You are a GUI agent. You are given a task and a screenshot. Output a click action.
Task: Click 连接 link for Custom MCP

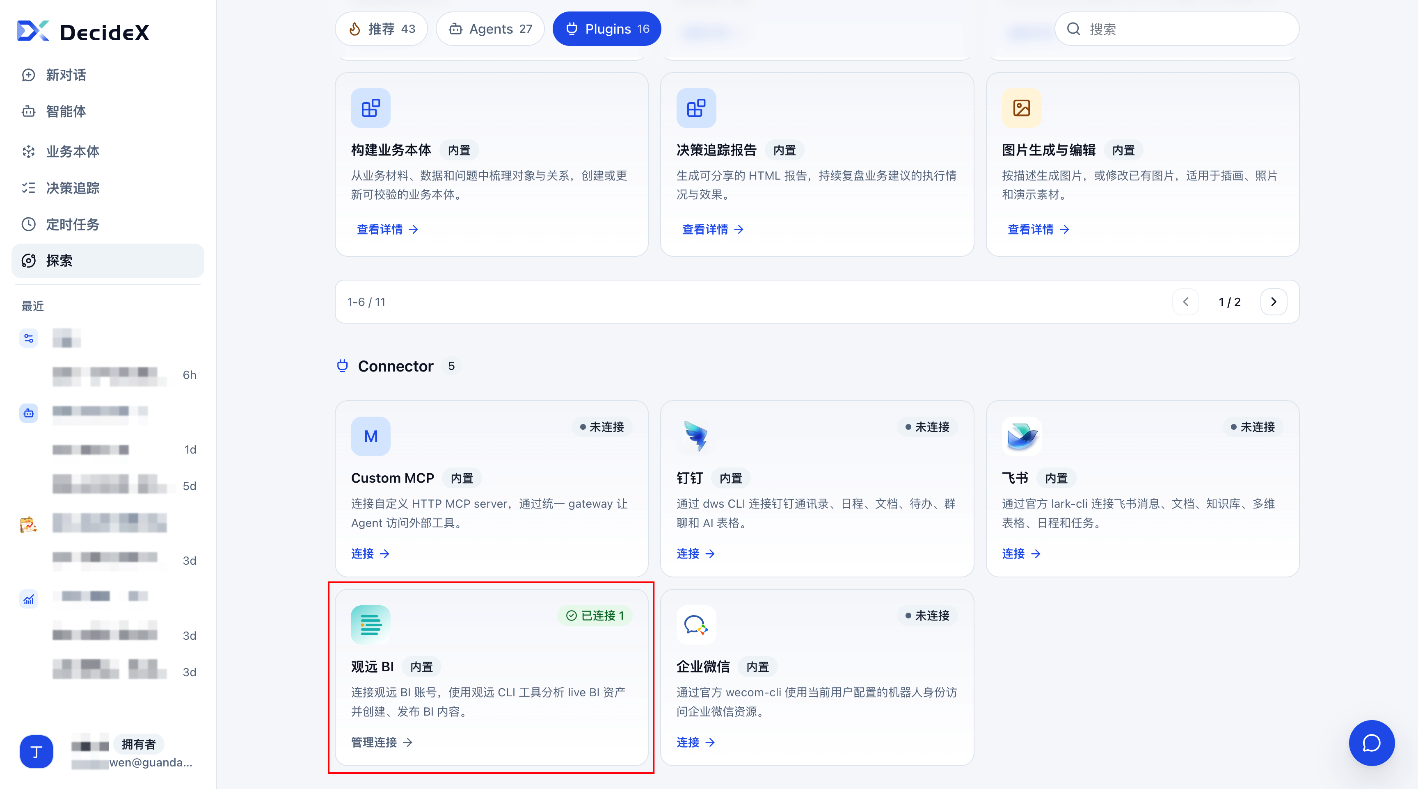(x=371, y=554)
